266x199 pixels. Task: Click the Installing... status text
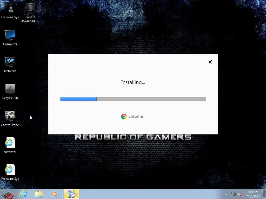tap(133, 82)
